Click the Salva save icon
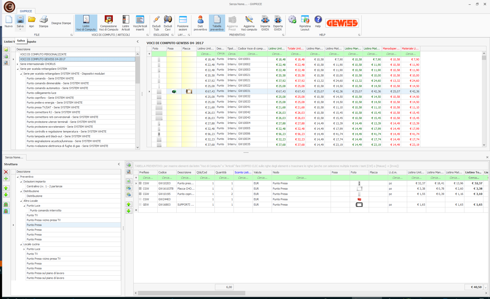Viewport: 490px width, 299px height. (x=20, y=20)
